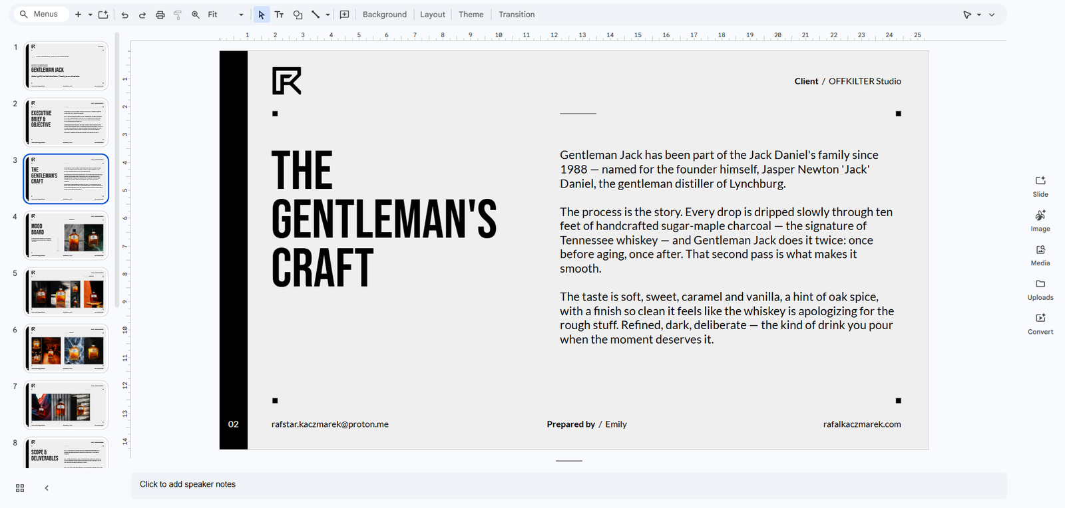Open the new slide layout dropdown arrow
This screenshot has width=1065, height=508.
(x=90, y=15)
